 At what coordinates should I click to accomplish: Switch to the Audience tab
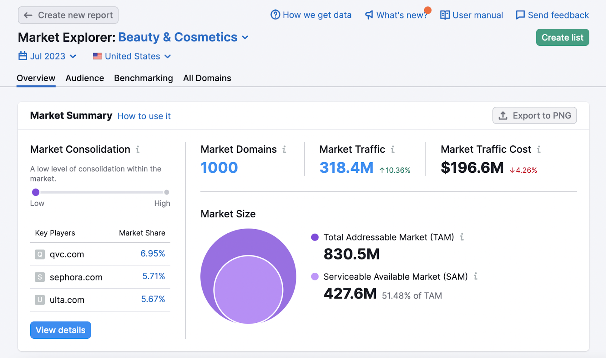84,78
